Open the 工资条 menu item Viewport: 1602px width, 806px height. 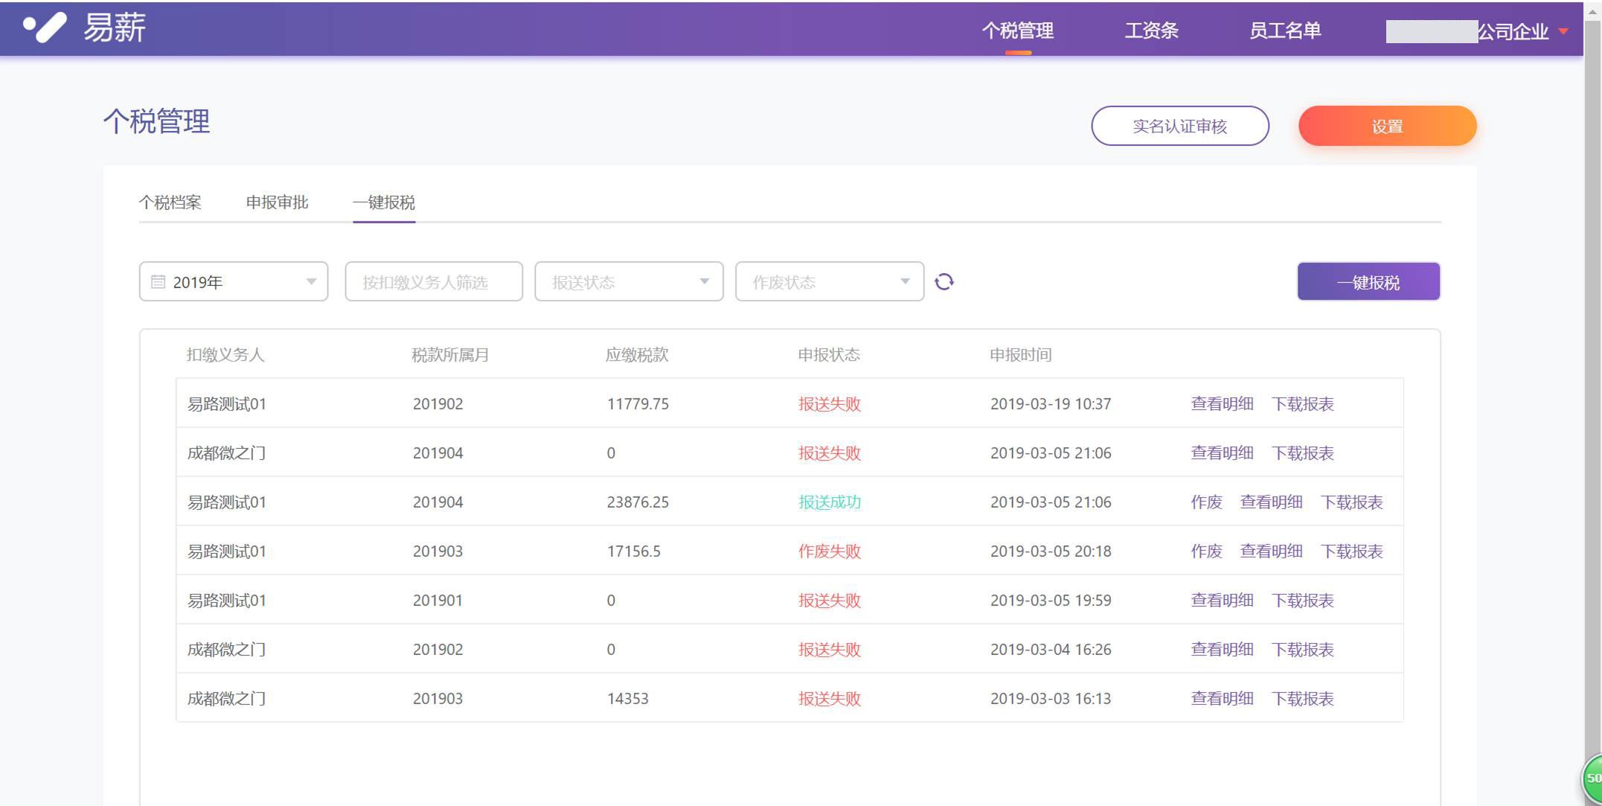1151,31
